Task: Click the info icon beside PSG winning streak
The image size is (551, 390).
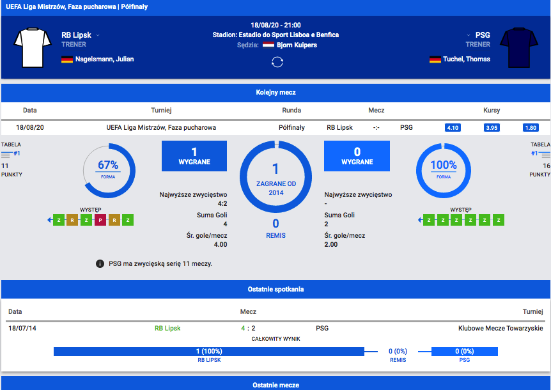Action: 100,263
